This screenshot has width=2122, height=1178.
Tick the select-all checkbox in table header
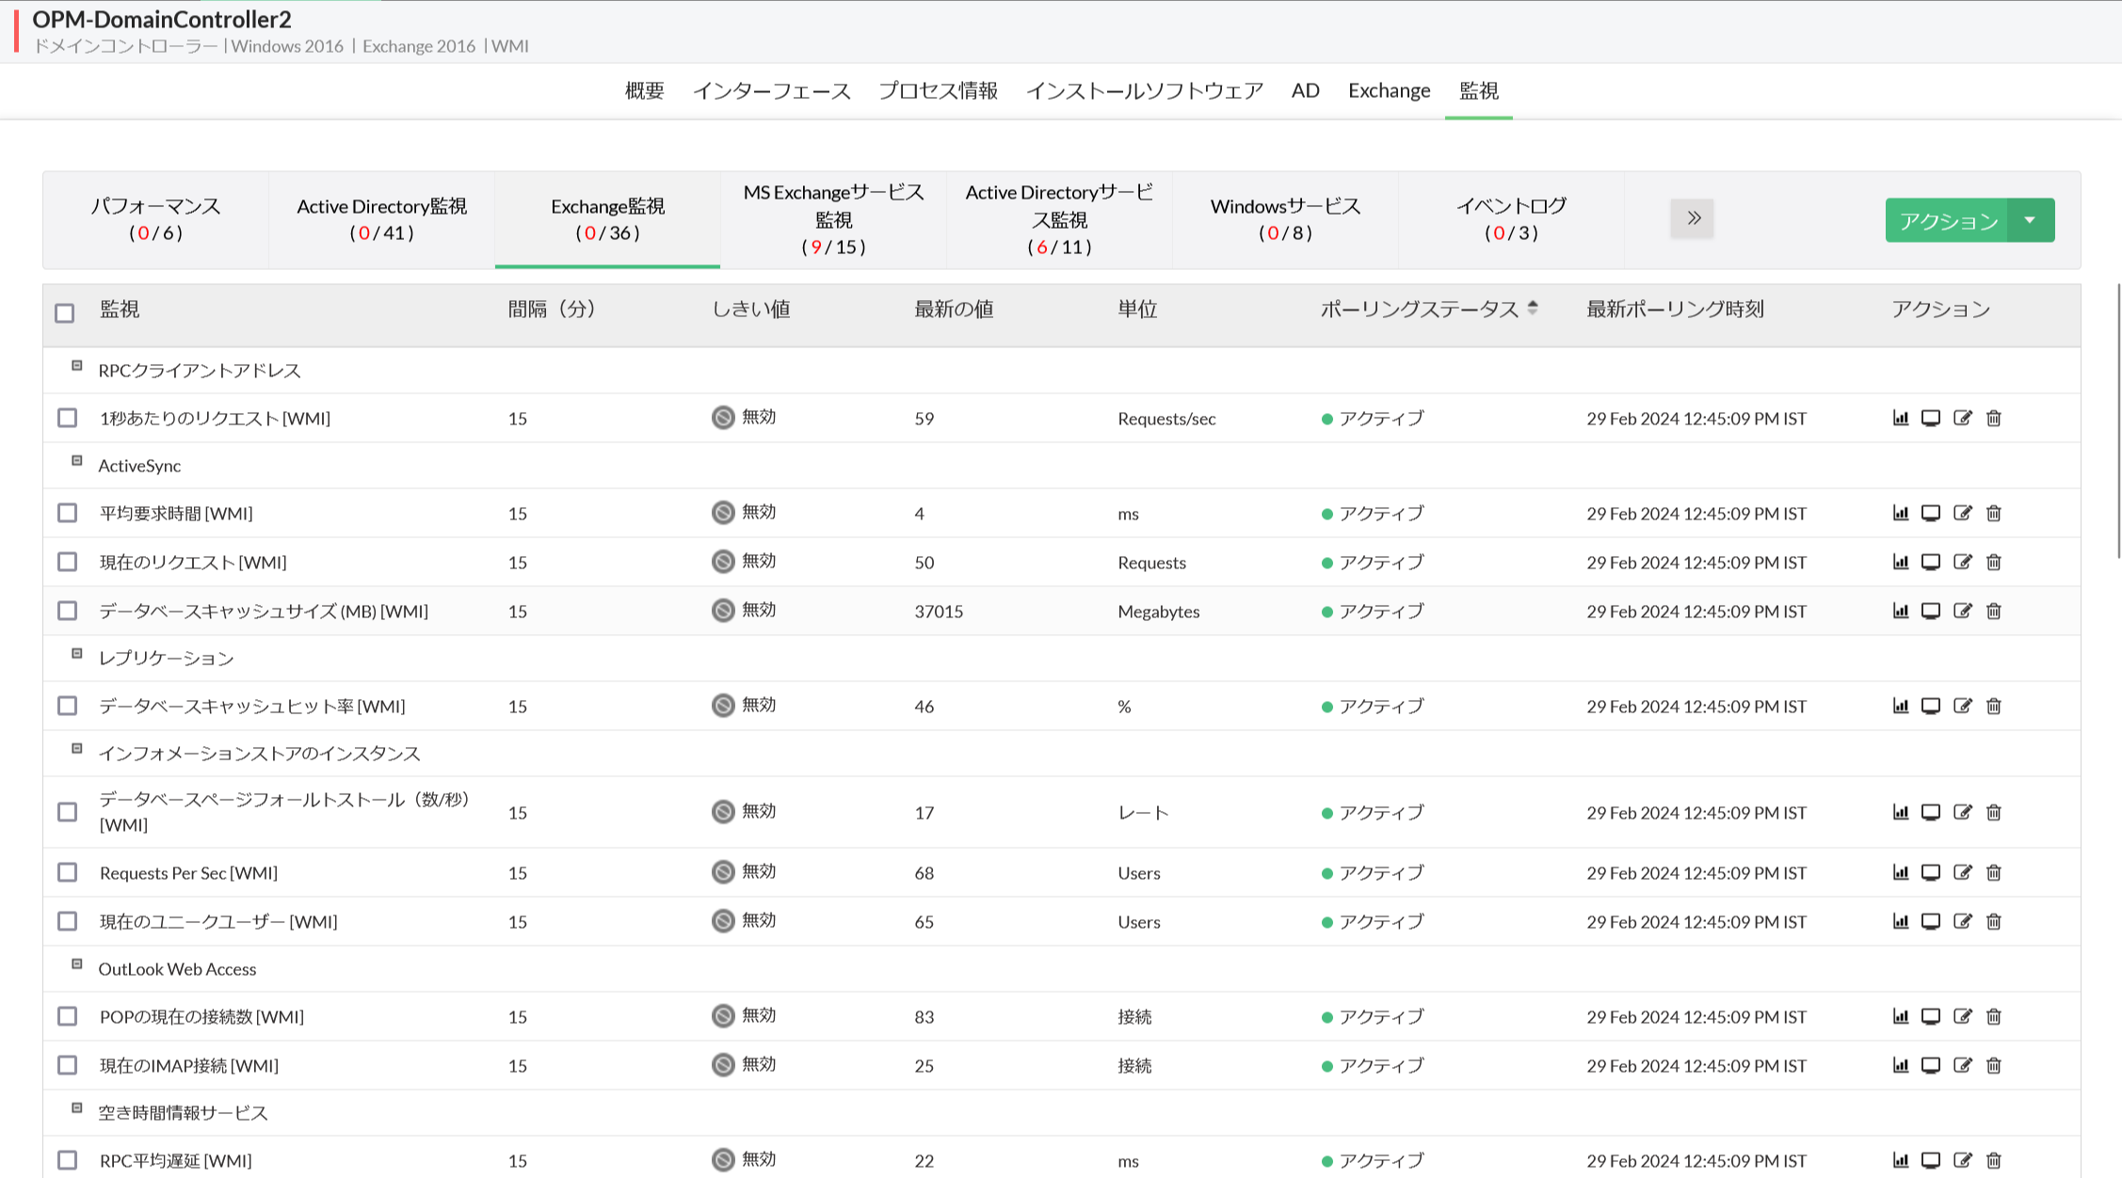pos(65,312)
